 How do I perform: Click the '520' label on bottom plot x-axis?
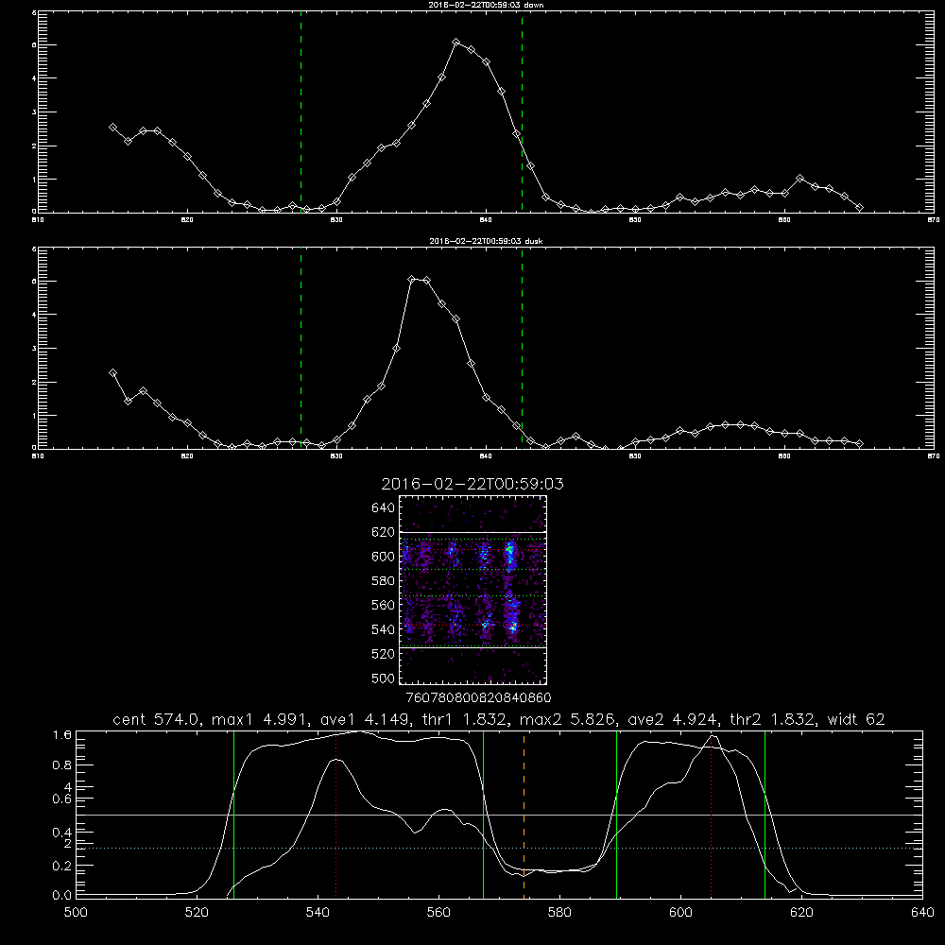tap(197, 913)
